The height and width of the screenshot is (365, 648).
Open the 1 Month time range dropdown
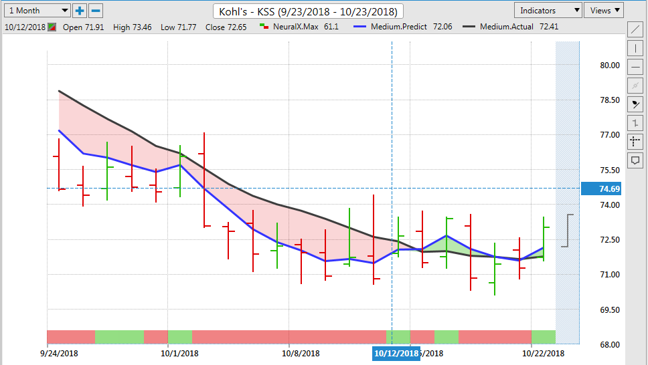point(37,11)
